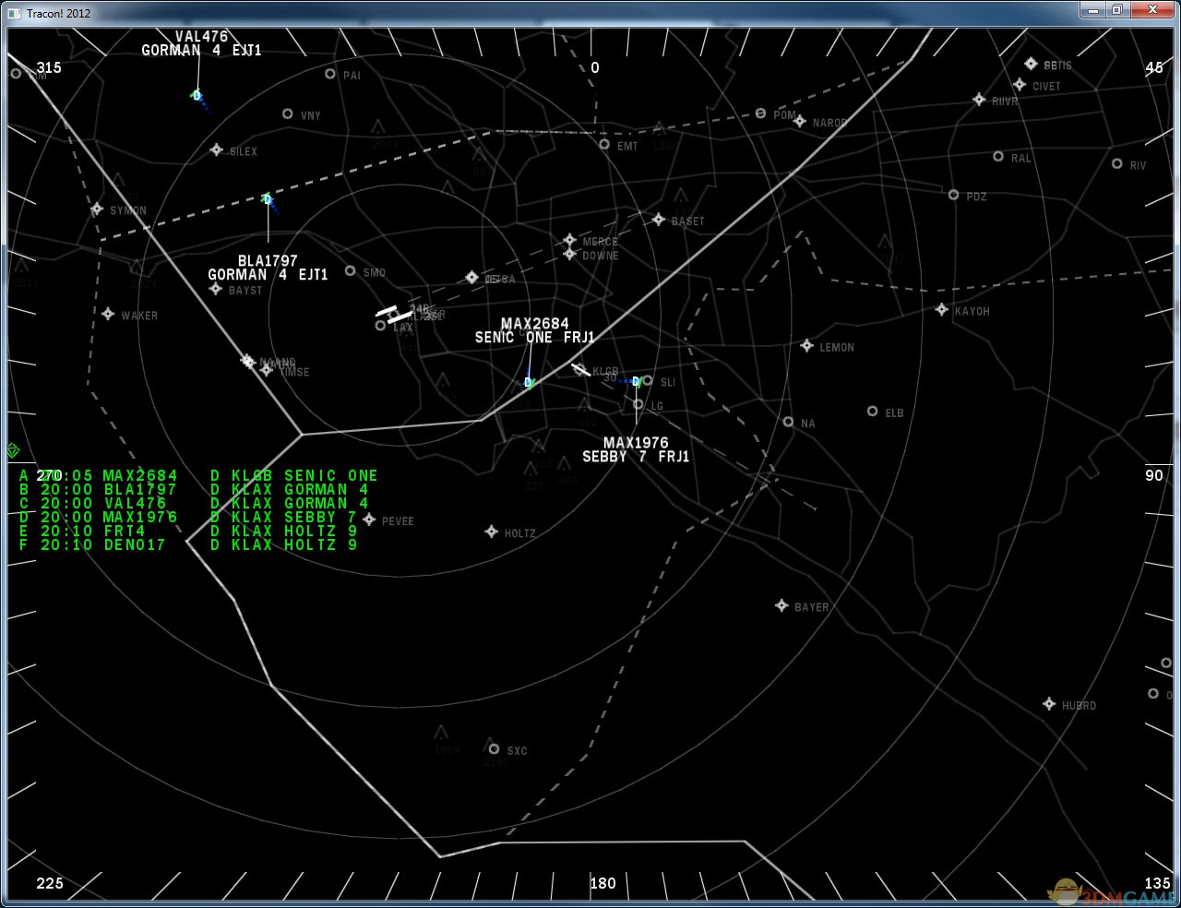Click the MAX1976 SEBBY 7 data tag
The height and width of the screenshot is (908, 1181).
coord(636,449)
